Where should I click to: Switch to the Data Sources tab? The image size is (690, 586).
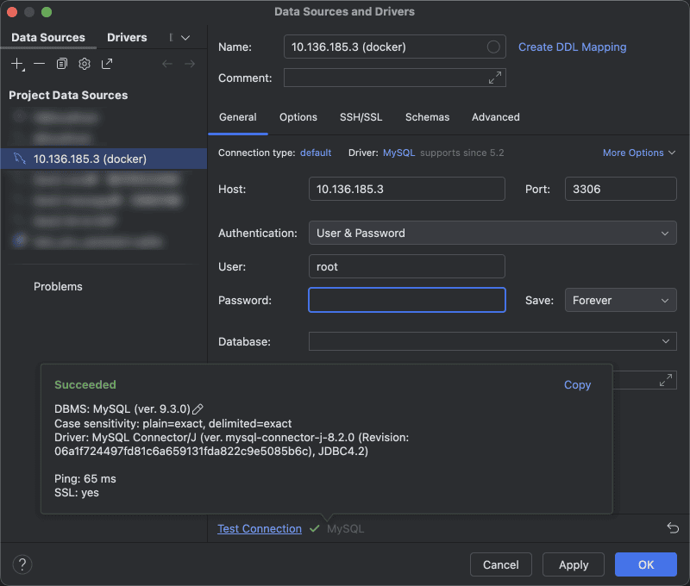48,38
